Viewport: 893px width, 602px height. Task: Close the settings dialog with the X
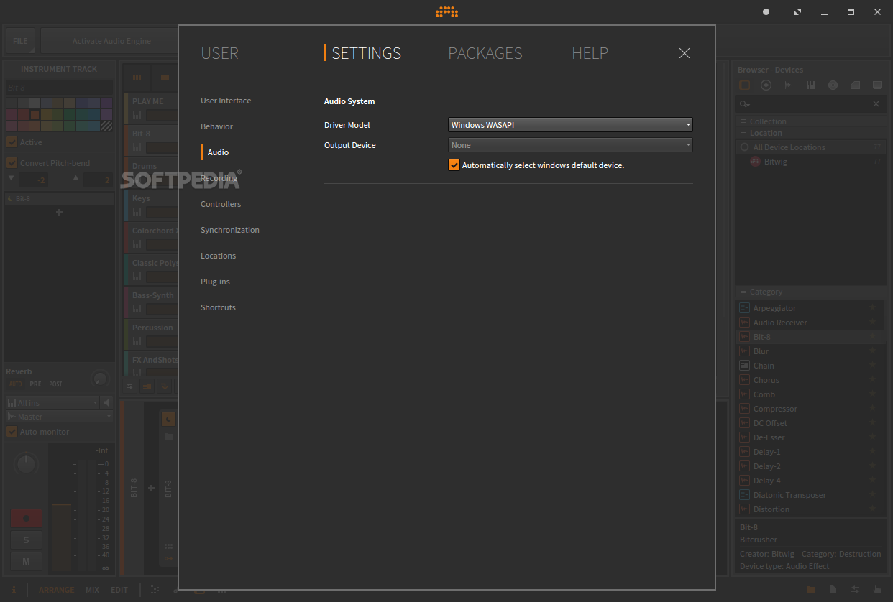(x=684, y=53)
